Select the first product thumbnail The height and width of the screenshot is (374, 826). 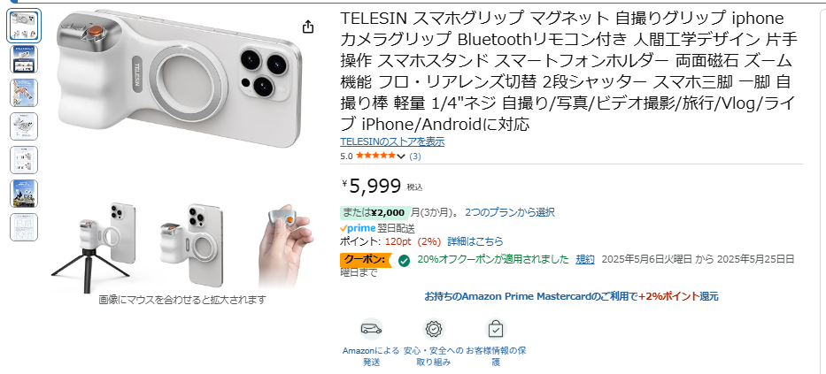[24, 26]
